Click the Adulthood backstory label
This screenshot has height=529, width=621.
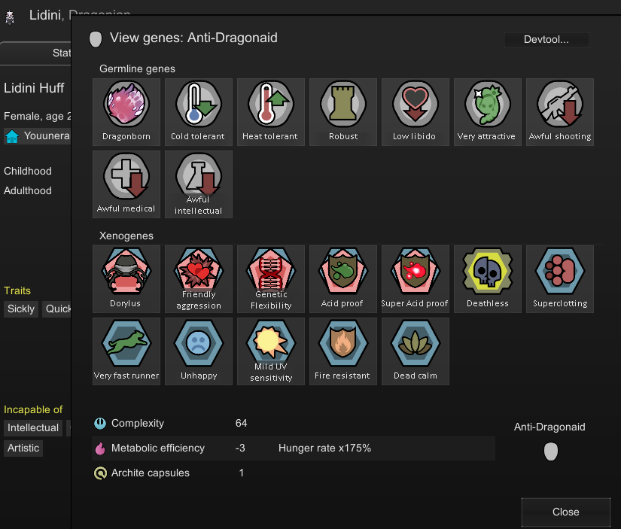[x=28, y=190]
